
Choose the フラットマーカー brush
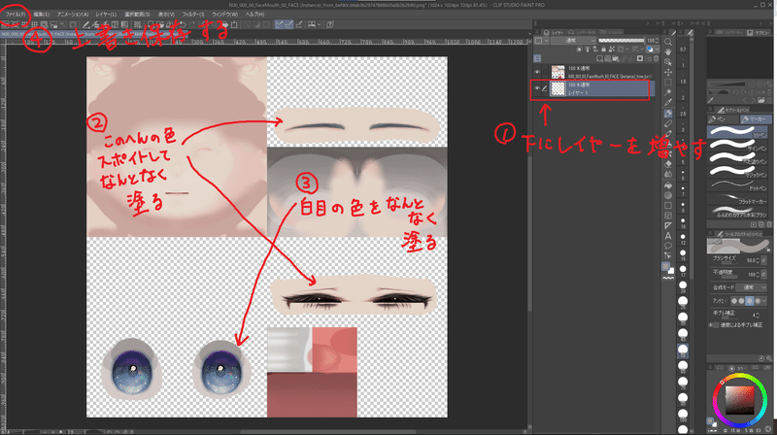tap(737, 198)
